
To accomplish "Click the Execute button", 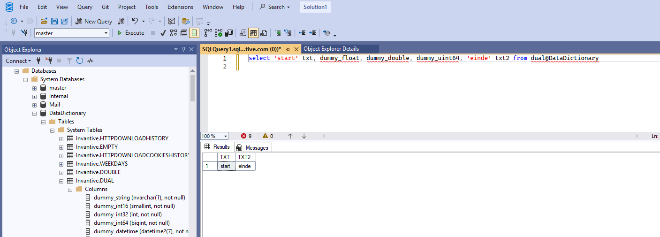I will click(x=130, y=33).
